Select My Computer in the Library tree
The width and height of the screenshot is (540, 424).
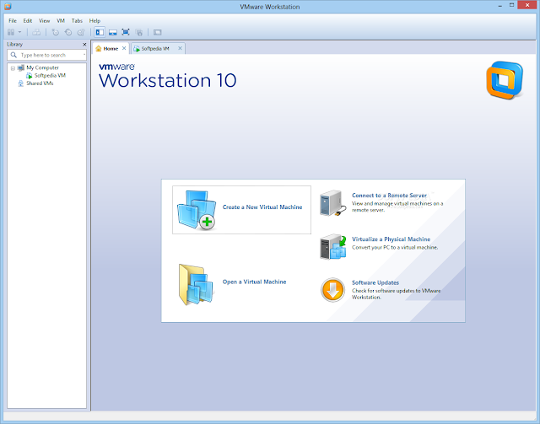click(43, 67)
